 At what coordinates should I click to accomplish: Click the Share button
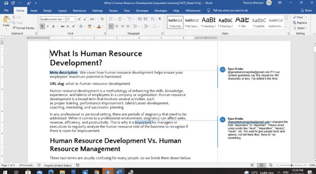point(306,11)
